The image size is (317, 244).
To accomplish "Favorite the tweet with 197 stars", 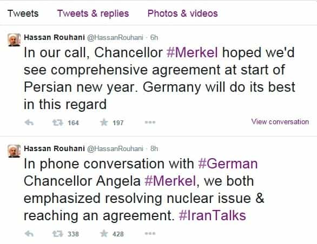I will tap(104, 123).
